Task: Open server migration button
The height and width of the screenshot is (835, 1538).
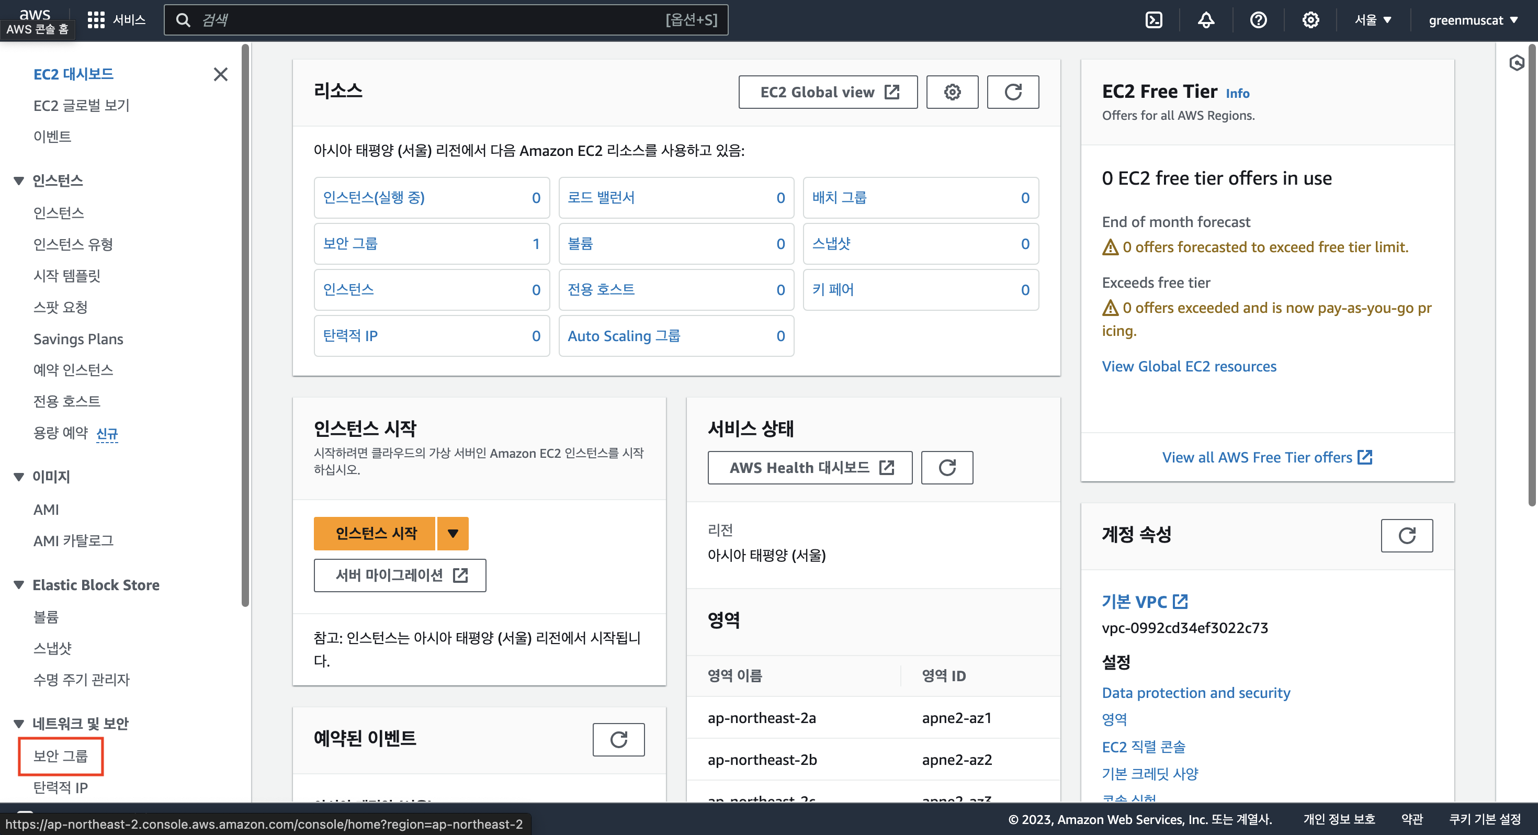Action: 400,575
